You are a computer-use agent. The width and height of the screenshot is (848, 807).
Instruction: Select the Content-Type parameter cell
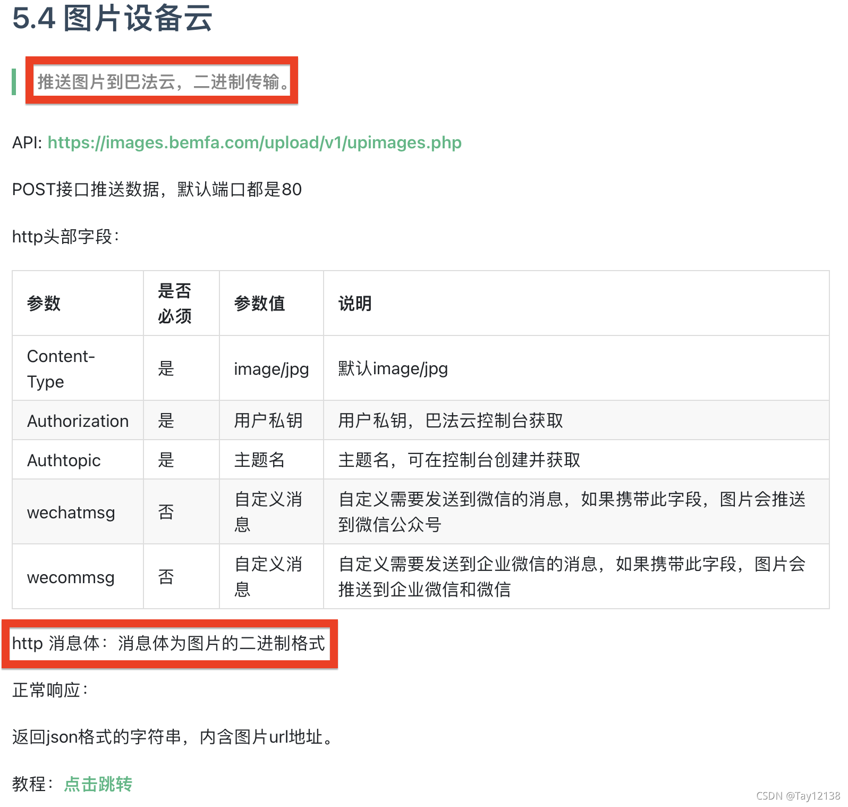[78, 368]
